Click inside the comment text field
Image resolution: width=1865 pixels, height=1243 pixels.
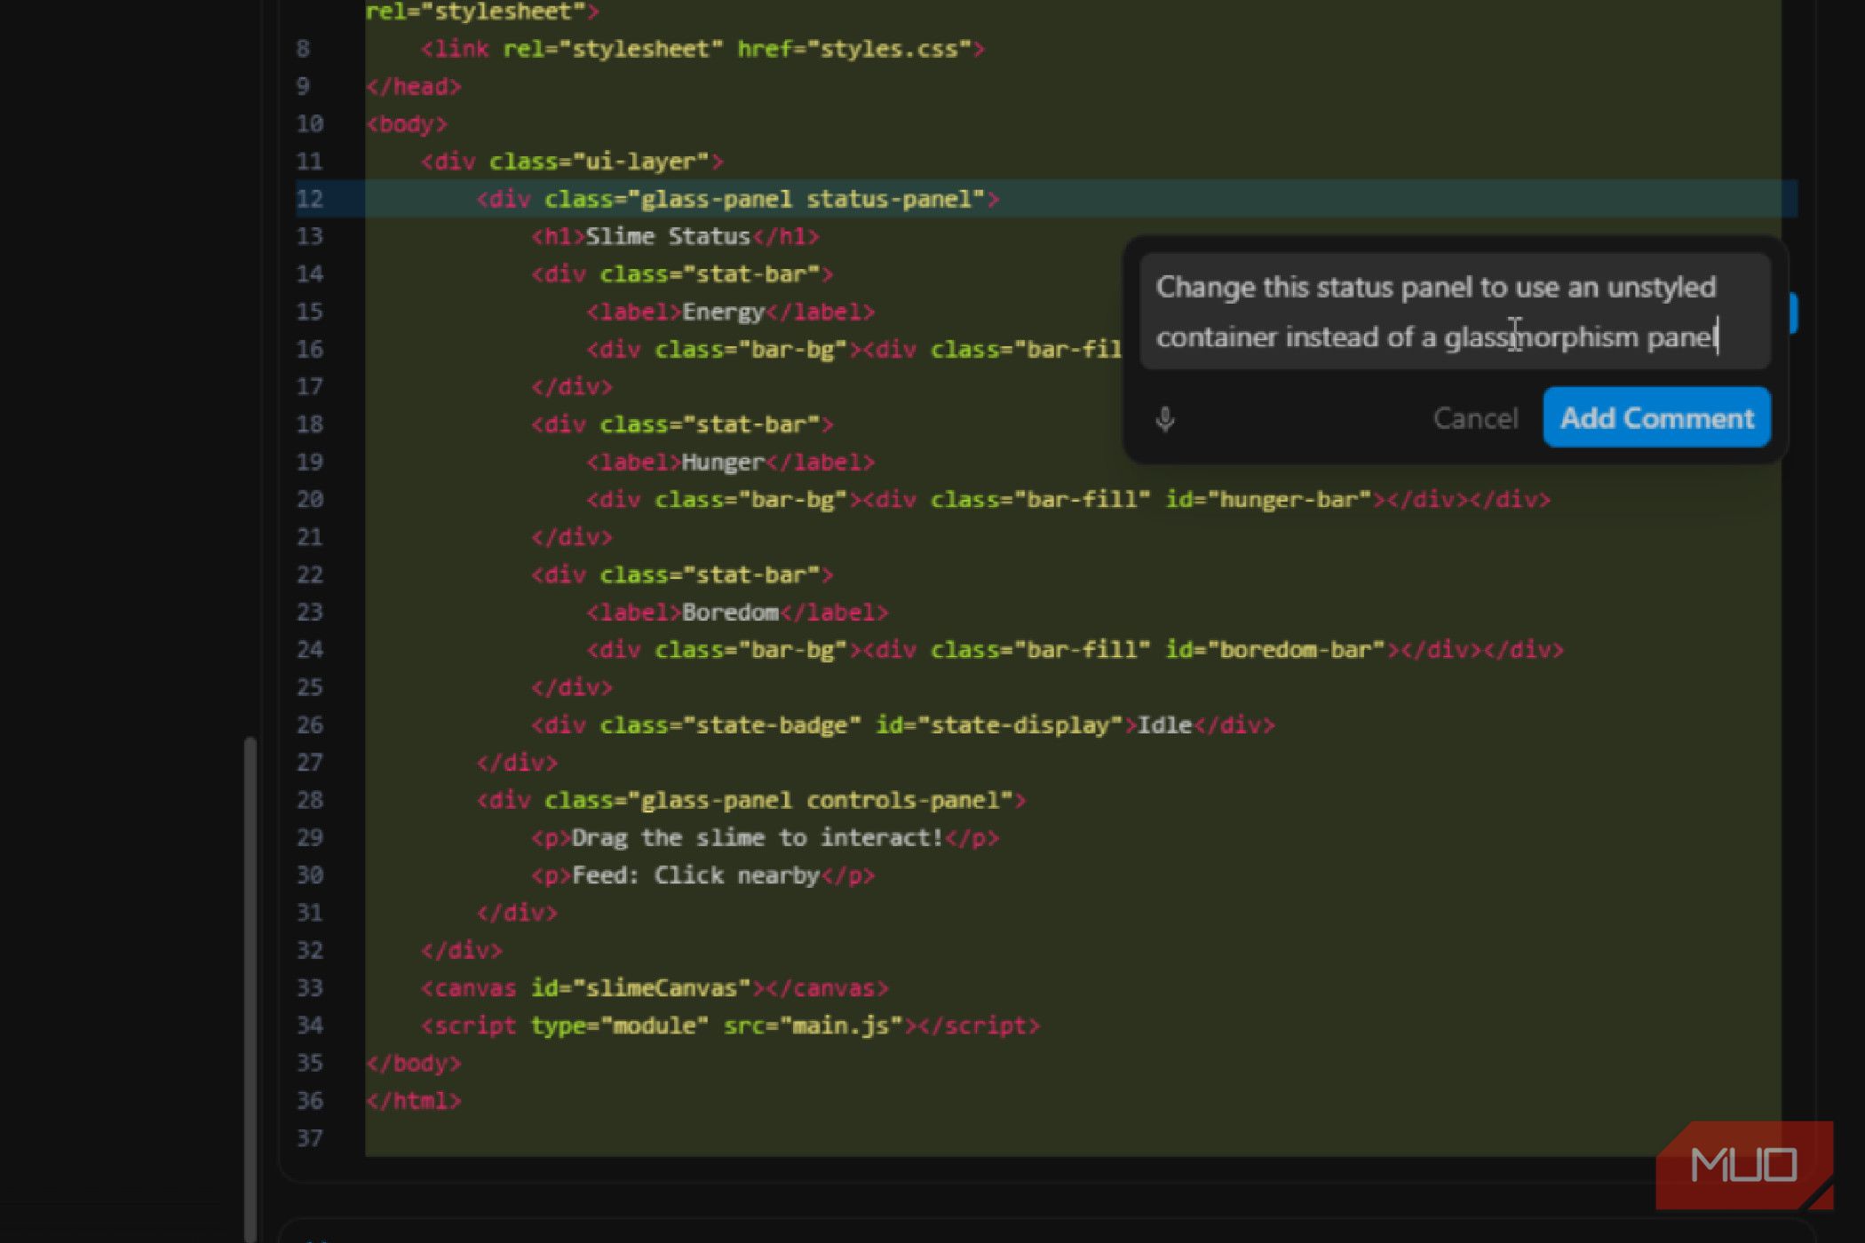[x=1455, y=312]
